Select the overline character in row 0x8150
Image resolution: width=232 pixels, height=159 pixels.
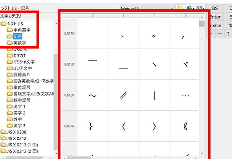click(92, 64)
